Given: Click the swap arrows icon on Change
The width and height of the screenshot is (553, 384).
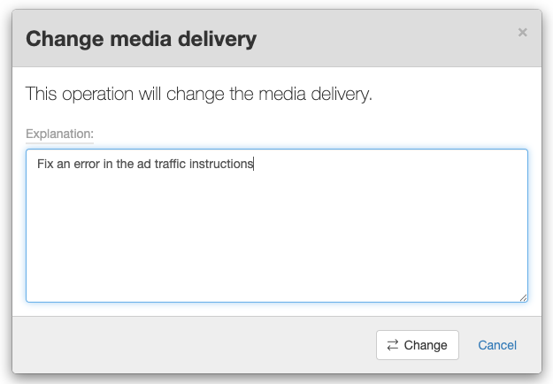Looking at the screenshot, I should (393, 345).
